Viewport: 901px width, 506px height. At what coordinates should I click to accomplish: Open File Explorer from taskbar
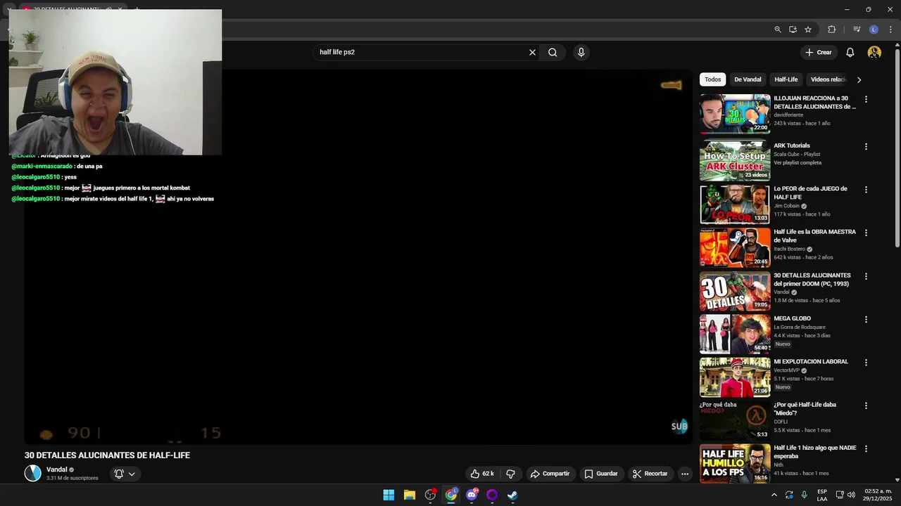409,495
